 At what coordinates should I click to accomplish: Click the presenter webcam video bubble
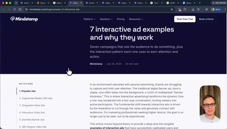(210, 104)
